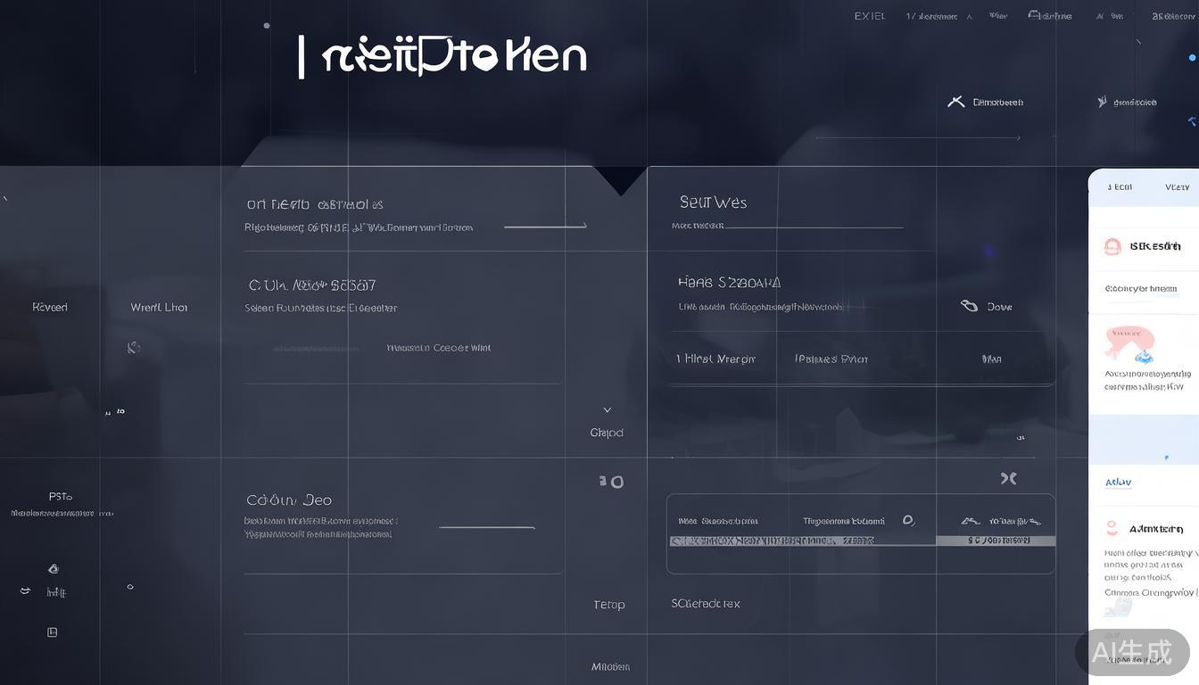The width and height of the screenshot is (1199, 685).
Task: Toggle the blue dot indicator on the right edge
Action: (x=1193, y=57)
